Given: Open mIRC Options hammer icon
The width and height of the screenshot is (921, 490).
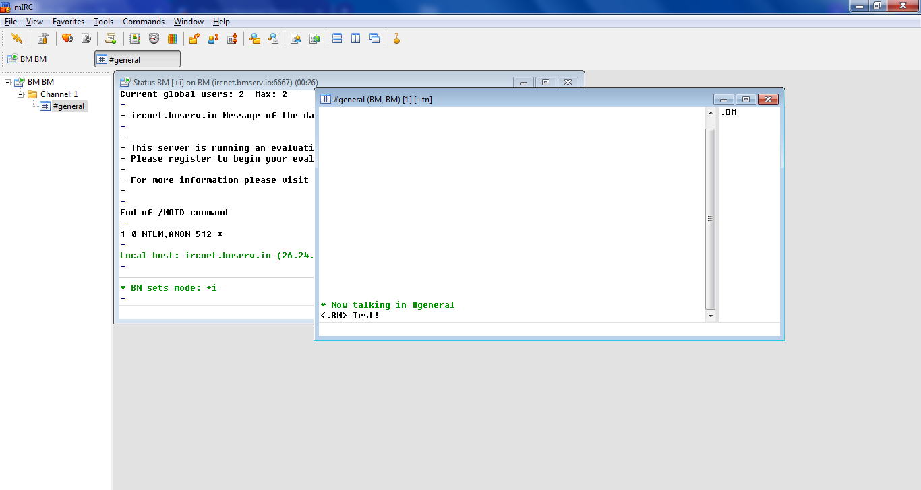Looking at the screenshot, I should [43, 39].
